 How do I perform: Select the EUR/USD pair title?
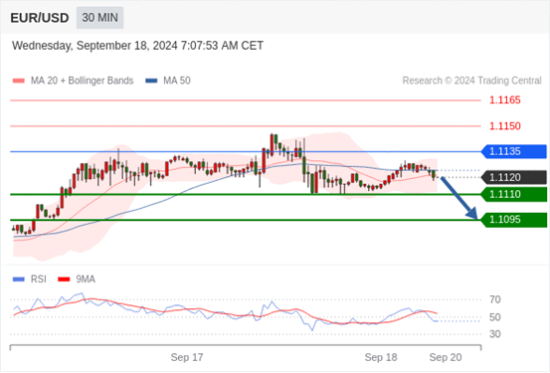point(40,18)
